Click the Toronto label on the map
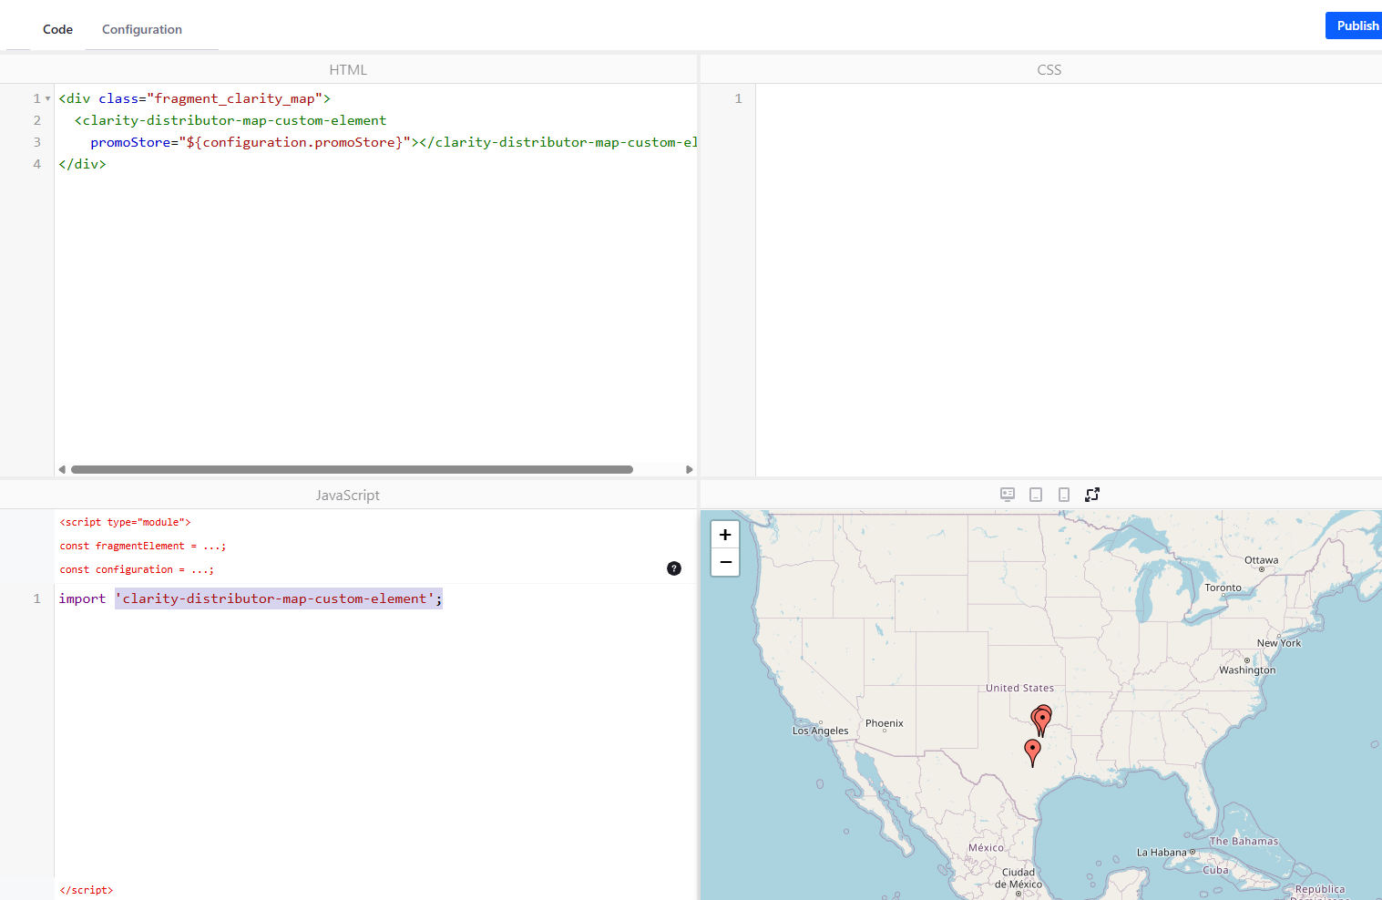The width and height of the screenshot is (1382, 900). 1223,588
